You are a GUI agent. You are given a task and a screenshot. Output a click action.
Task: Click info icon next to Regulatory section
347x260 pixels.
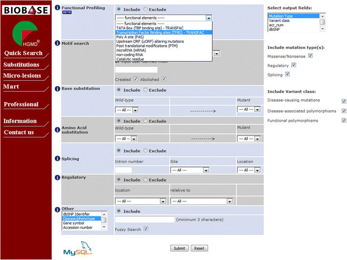(58, 177)
